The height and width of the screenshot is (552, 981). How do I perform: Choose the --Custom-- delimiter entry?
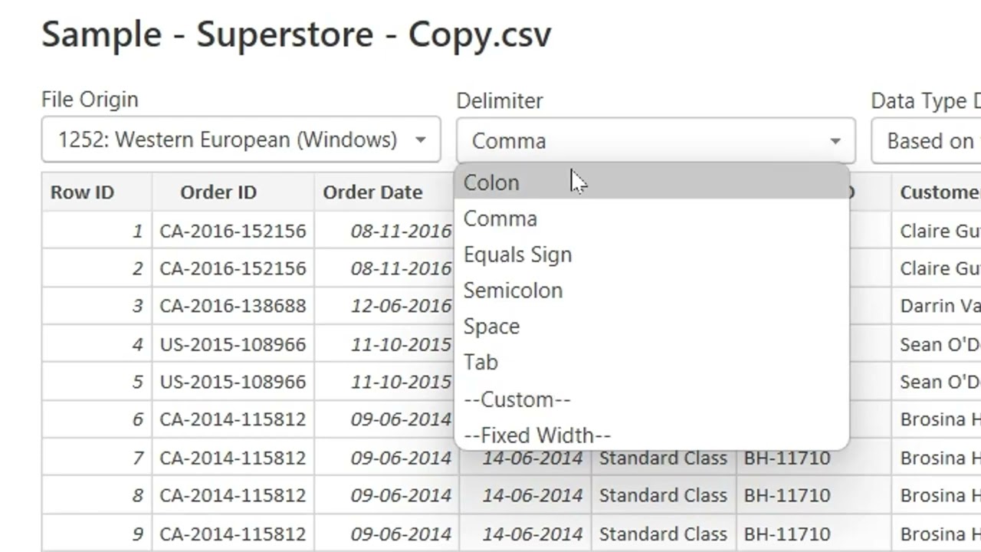click(517, 399)
